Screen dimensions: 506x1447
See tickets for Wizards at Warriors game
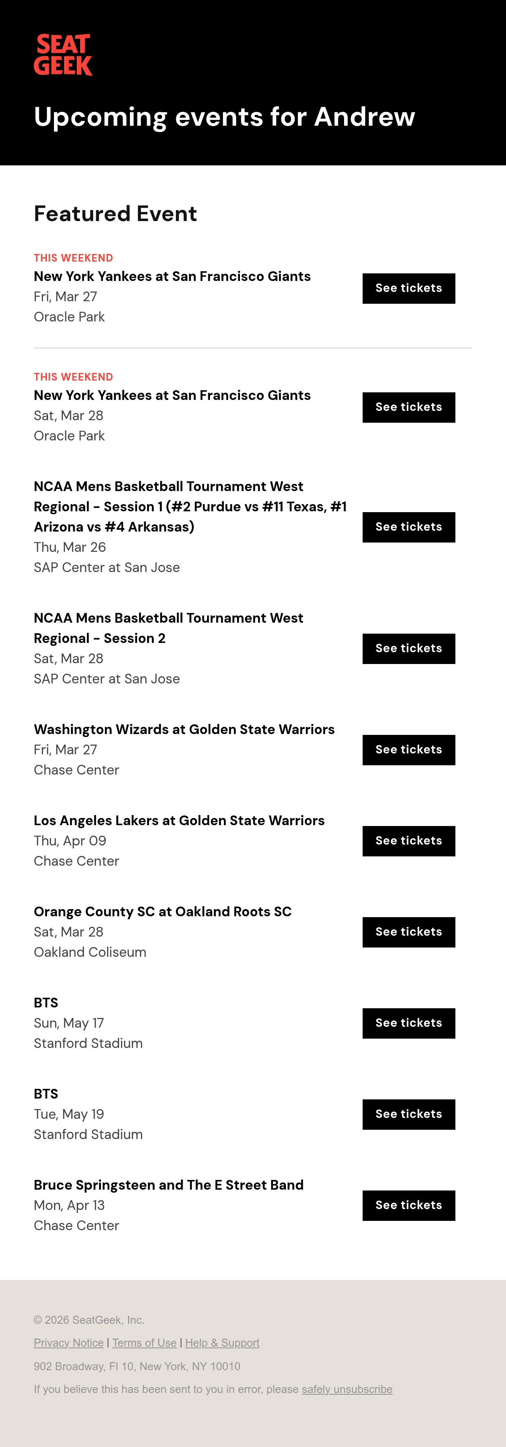[x=408, y=750]
